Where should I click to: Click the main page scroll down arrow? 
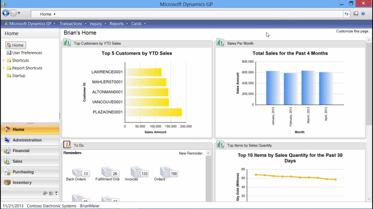(x=369, y=199)
